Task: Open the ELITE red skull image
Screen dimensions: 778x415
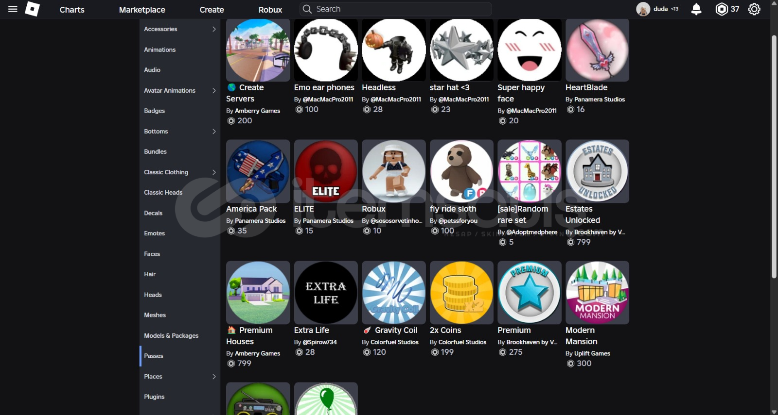Action: (326, 171)
